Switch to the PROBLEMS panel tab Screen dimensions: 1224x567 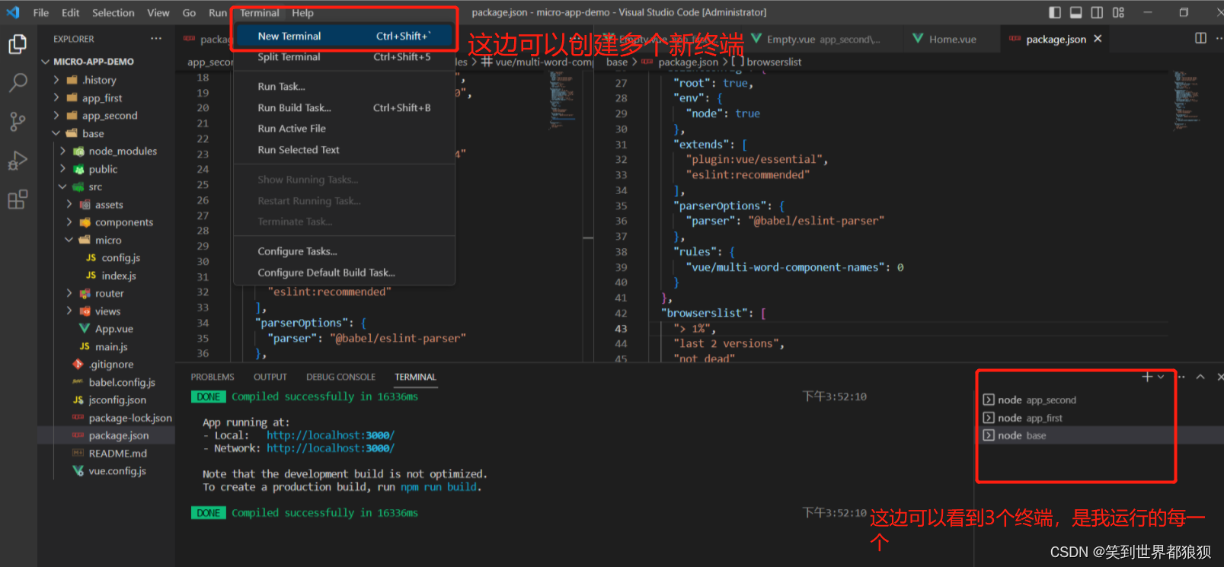coord(213,377)
